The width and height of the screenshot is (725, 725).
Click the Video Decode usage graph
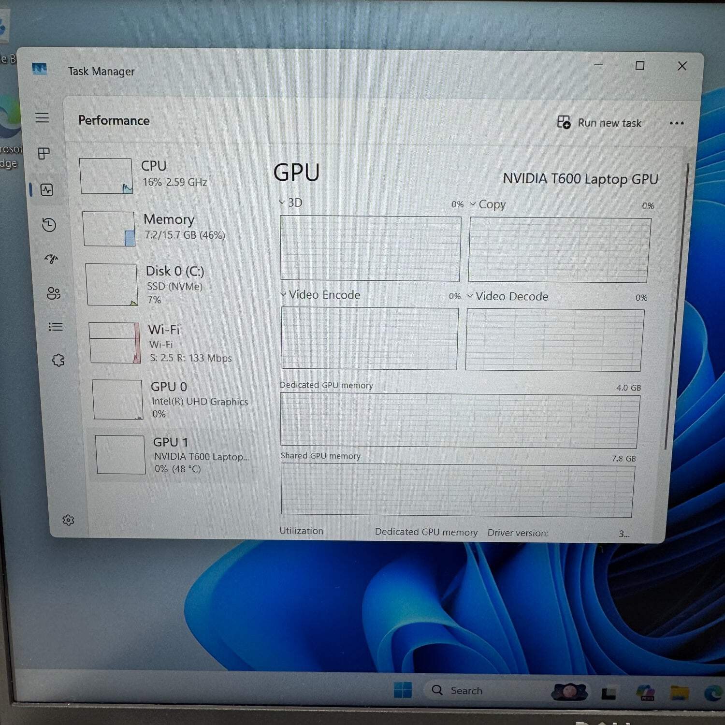(554, 340)
